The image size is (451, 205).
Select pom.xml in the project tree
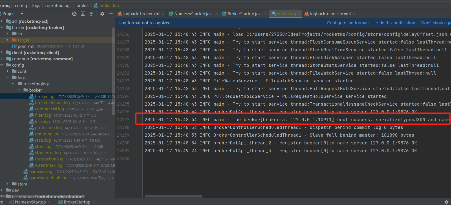coord(26,46)
